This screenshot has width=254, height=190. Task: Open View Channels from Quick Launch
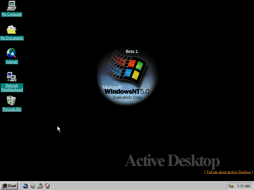[48, 186]
